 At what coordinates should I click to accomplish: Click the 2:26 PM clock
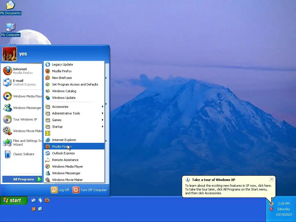pos(284,203)
